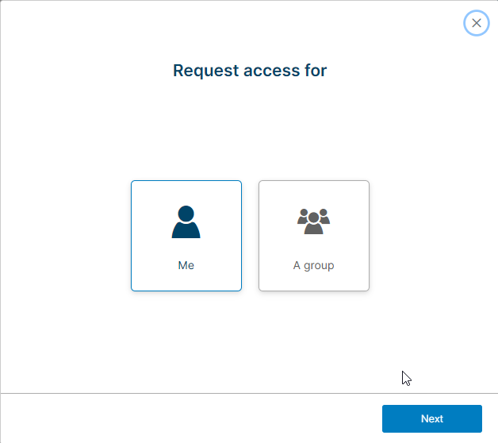Click the three-person group icon
This screenshot has height=443, width=498.
[314, 221]
